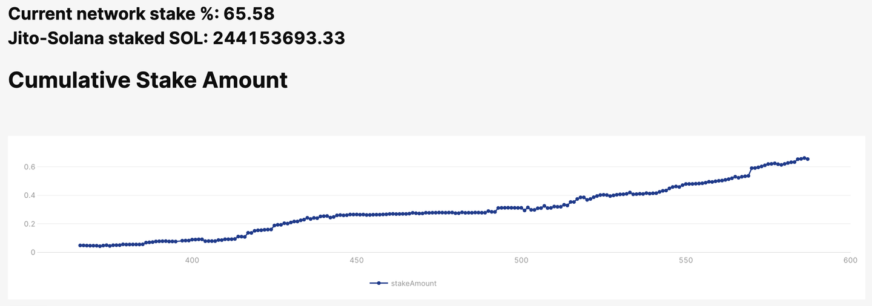Select the 244153693.33 staked SOL value
This screenshot has height=306, width=872.
(279, 39)
